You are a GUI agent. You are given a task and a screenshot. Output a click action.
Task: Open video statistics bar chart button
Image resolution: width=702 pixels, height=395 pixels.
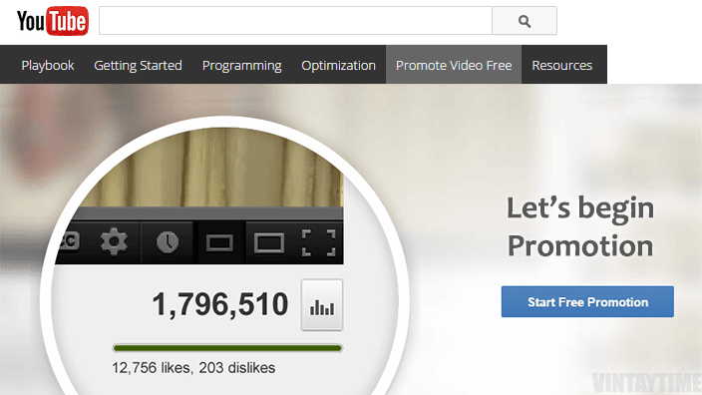click(x=322, y=305)
